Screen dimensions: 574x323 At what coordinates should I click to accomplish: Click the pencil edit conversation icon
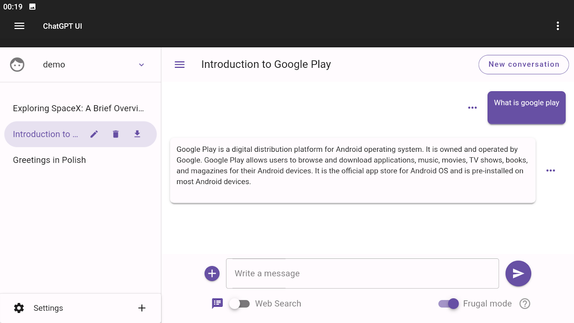pos(94,134)
